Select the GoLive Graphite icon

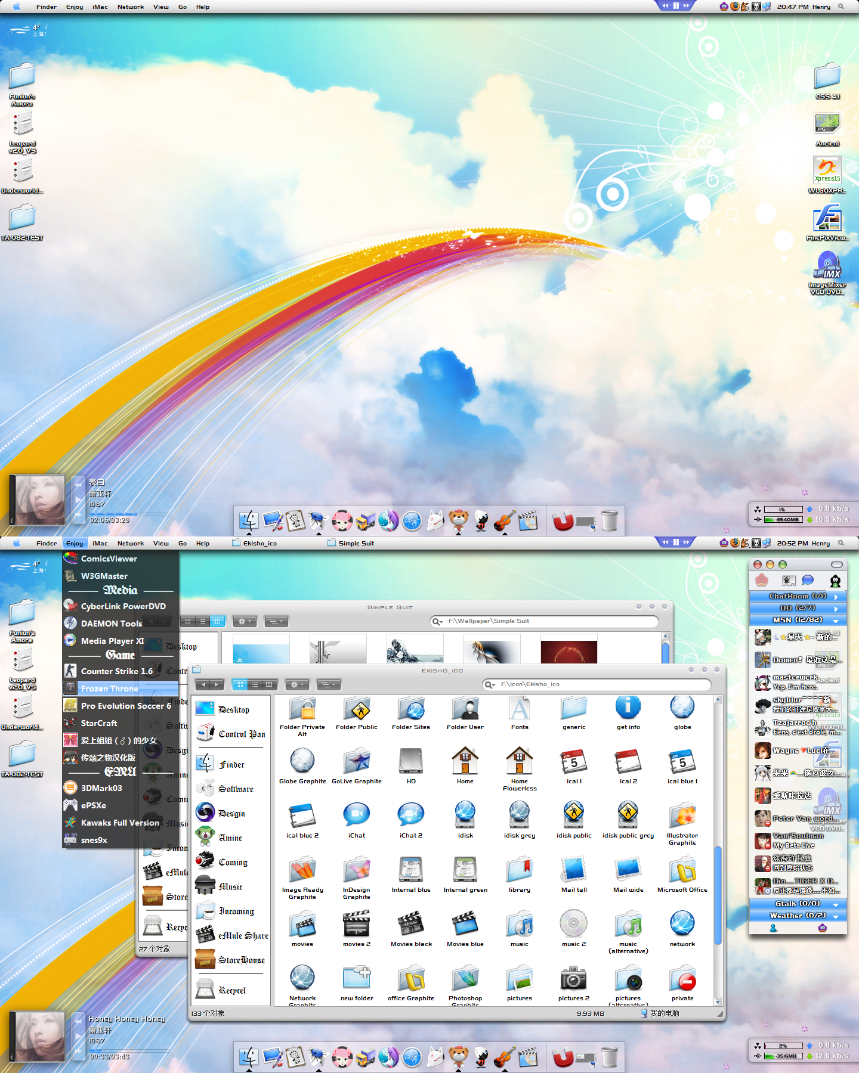click(357, 762)
